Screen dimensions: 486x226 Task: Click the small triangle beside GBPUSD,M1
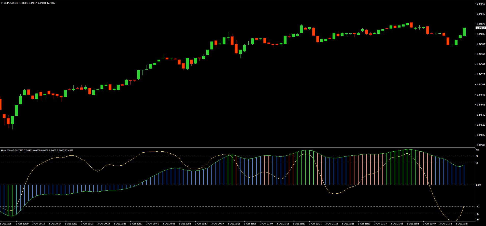2,3
